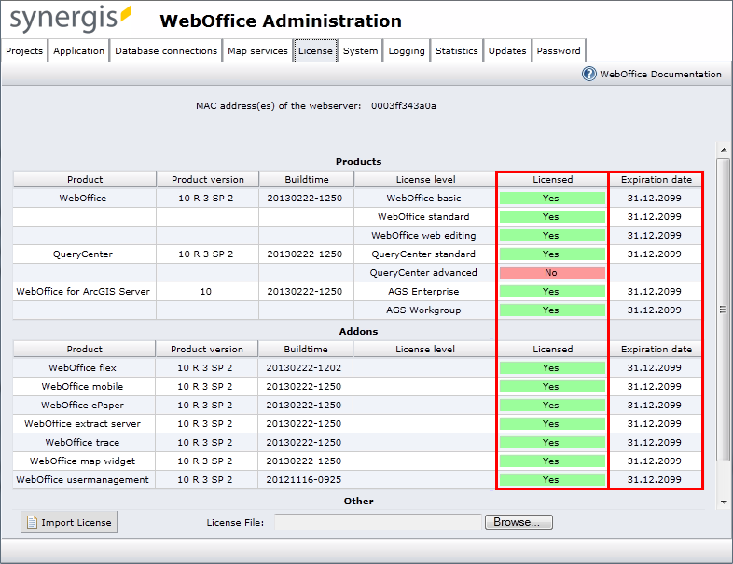The height and width of the screenshot is (564, 733).
Task: Click the WebOffice web editing license level
Action: 423,236
